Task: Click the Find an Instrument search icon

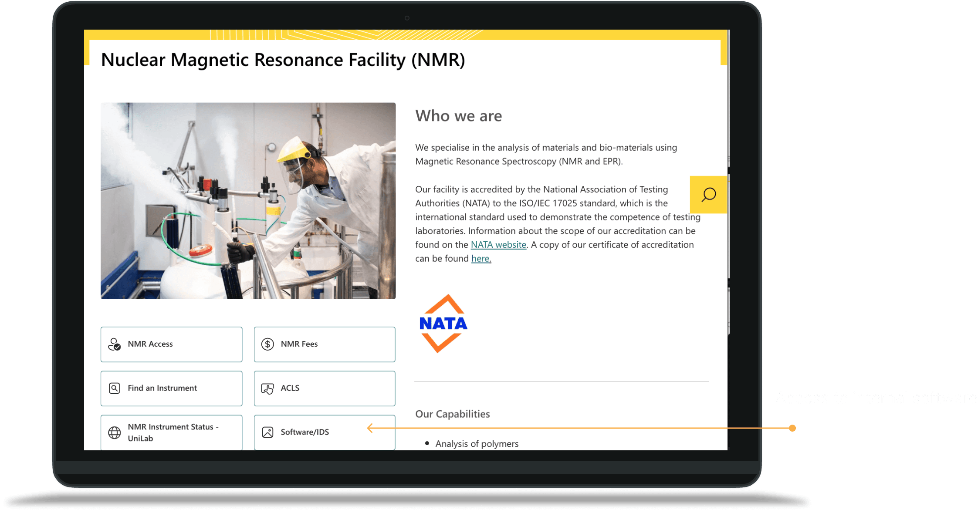Action: [x=114, y=388]
